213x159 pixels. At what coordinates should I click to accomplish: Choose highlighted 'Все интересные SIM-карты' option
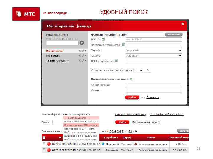[81, 125]
